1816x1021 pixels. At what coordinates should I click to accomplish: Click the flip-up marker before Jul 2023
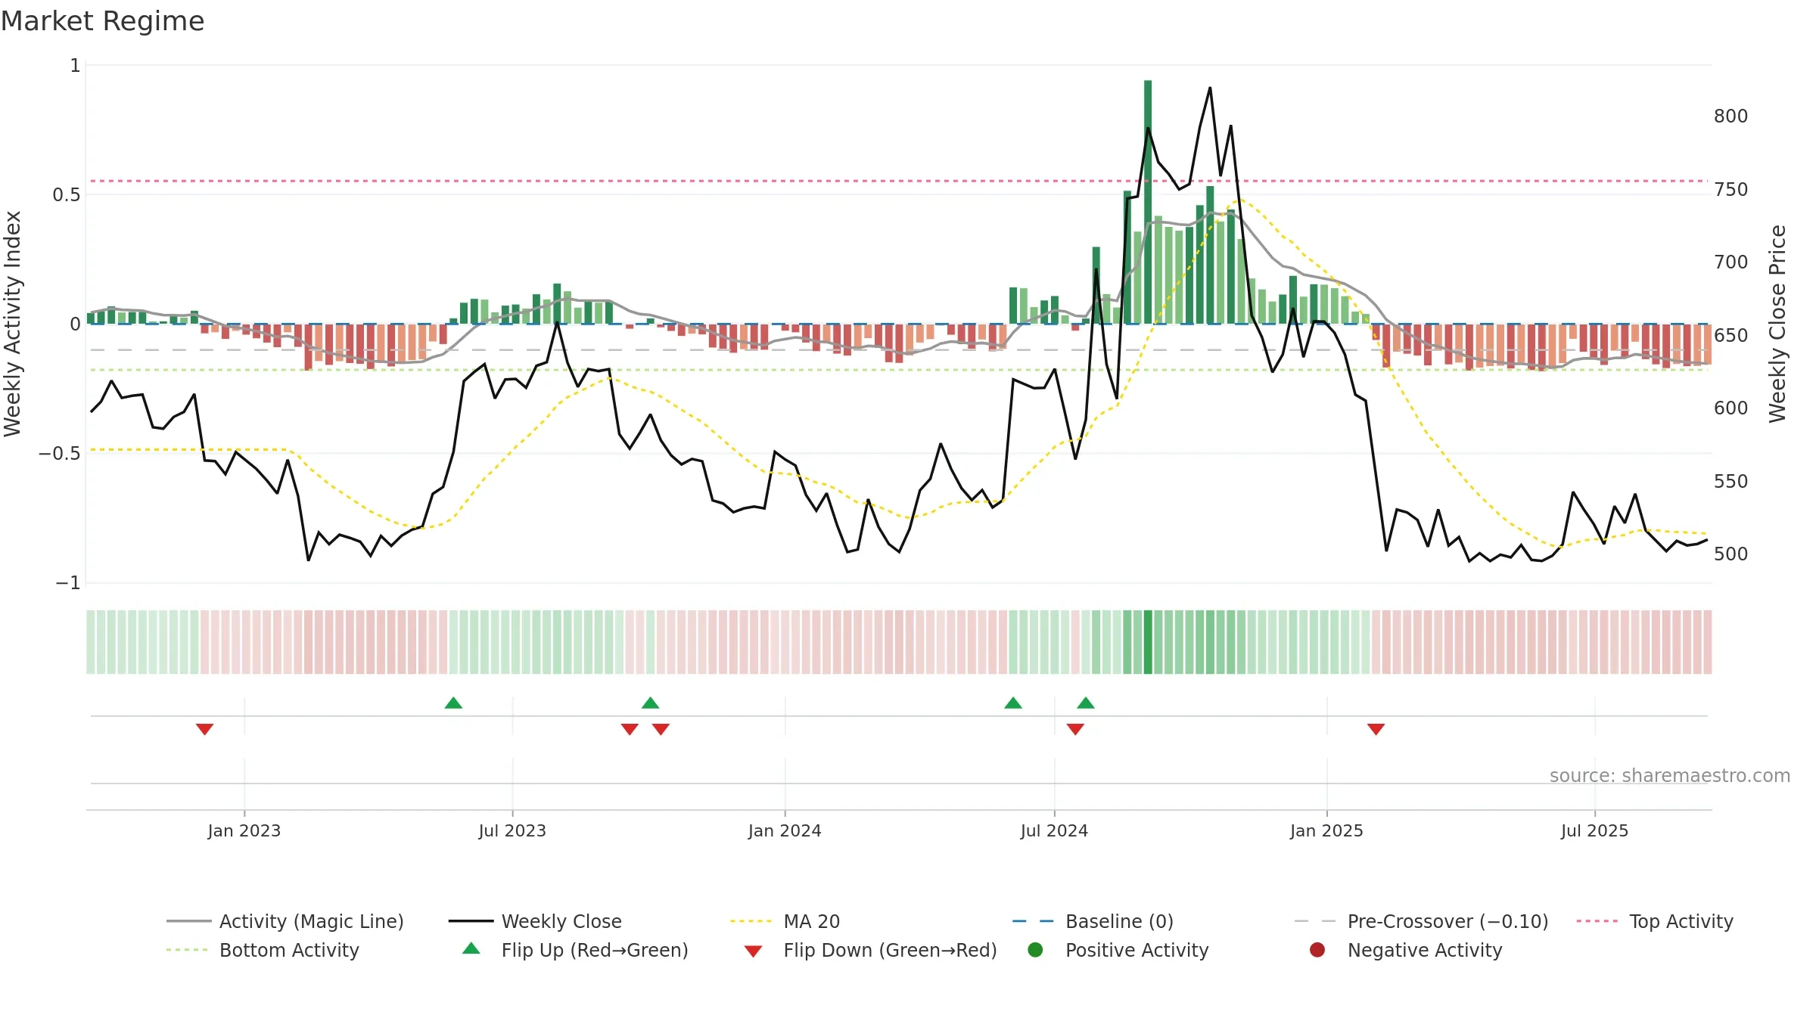click(453, 703)
